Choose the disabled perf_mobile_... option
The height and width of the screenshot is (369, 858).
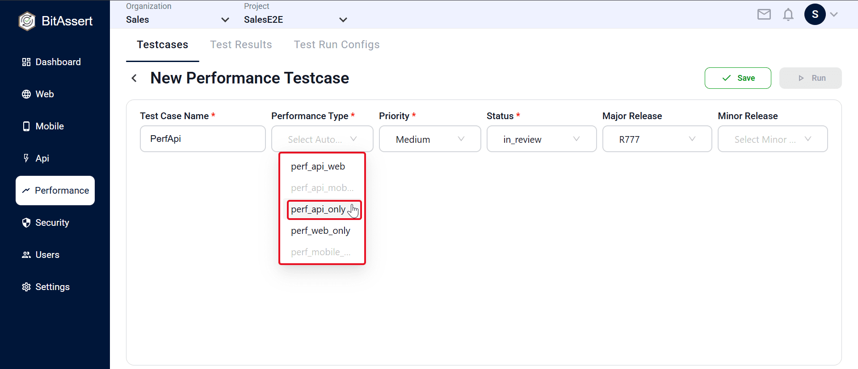click(322, 252)
